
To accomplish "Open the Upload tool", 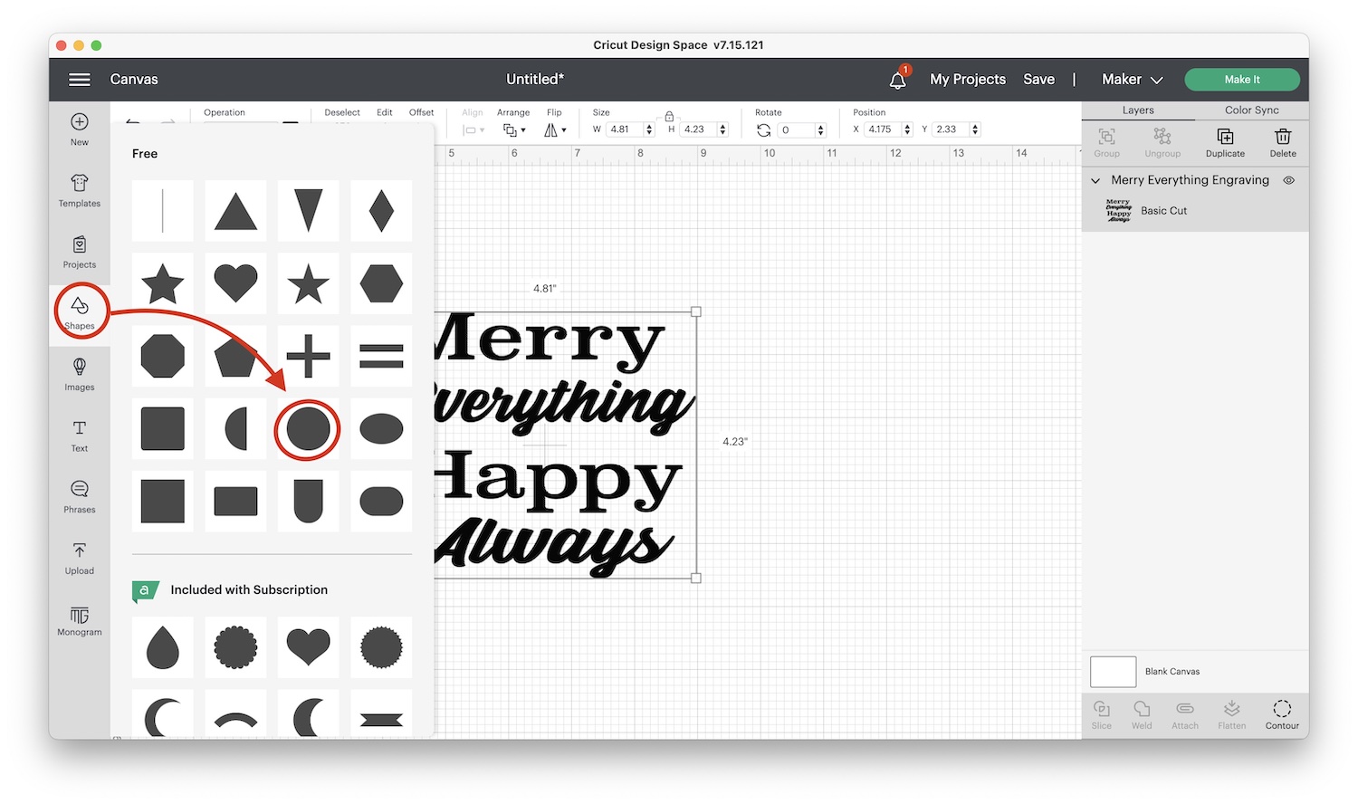I will click(x=80, y=558).
